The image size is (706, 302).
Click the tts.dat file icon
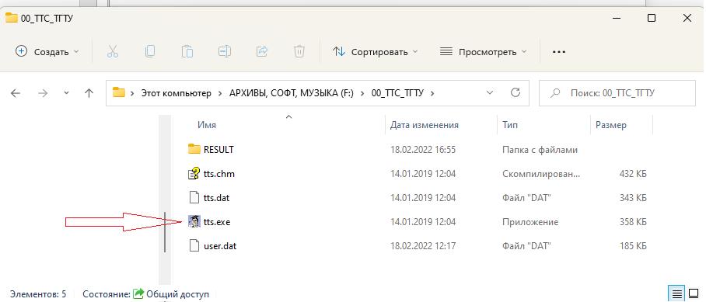pyautogui.click(x=194, y=198)
